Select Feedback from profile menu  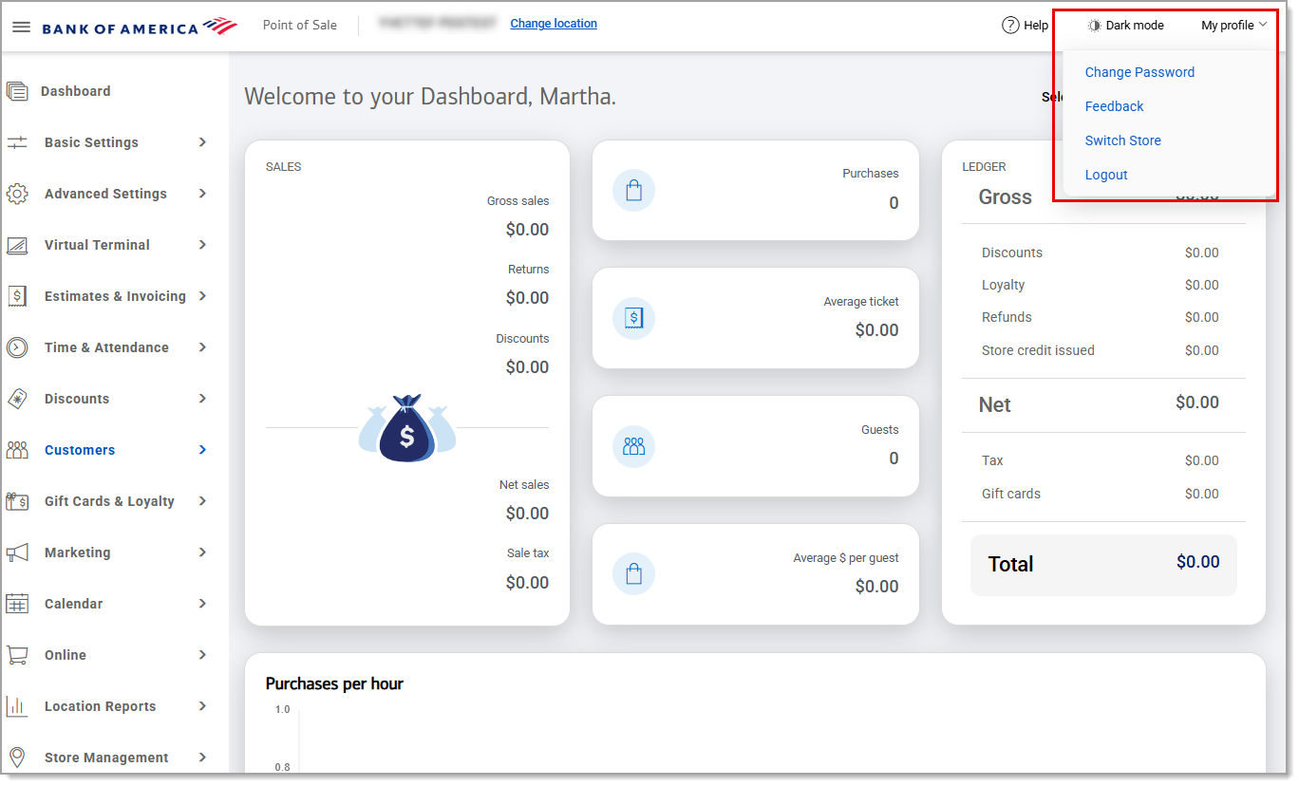click(1114, 106)
